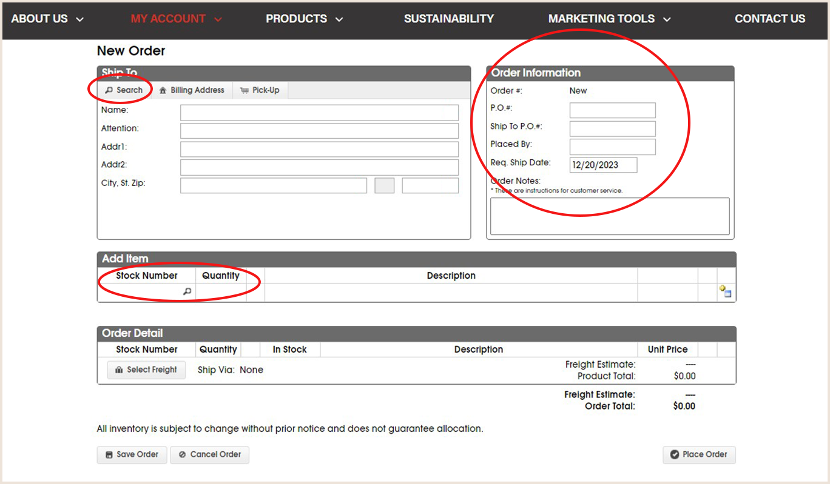Expand the Marketing Tools menu
The image size is (830, 484).
click(x=610, y=19)
